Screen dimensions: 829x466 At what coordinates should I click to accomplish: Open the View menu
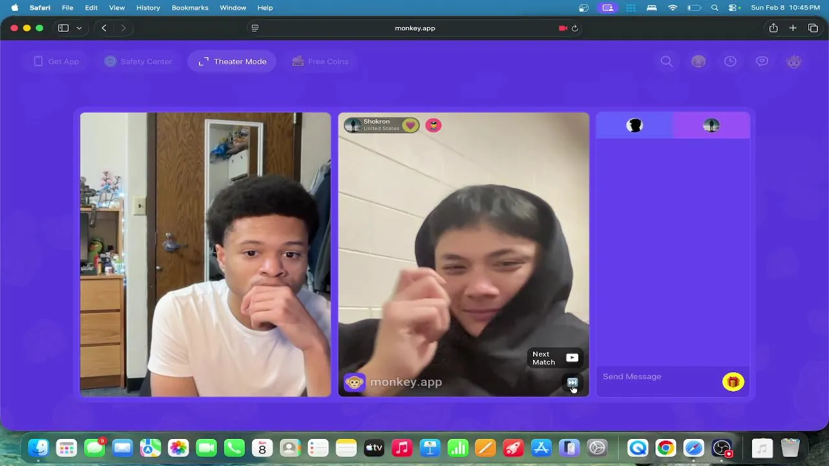click(117, 8)
